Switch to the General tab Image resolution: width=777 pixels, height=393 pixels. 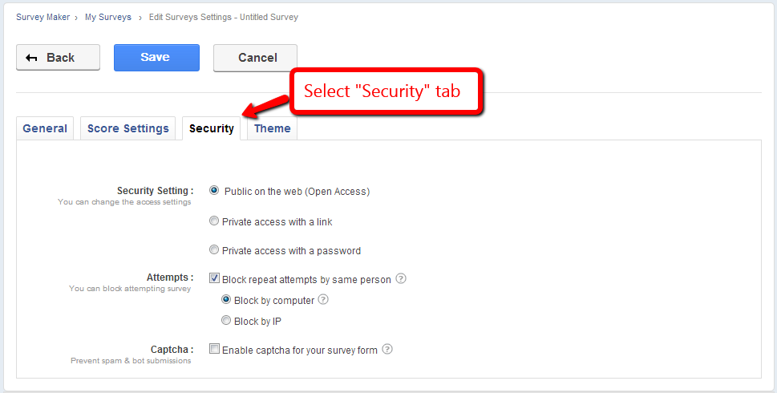click(45, 128)
